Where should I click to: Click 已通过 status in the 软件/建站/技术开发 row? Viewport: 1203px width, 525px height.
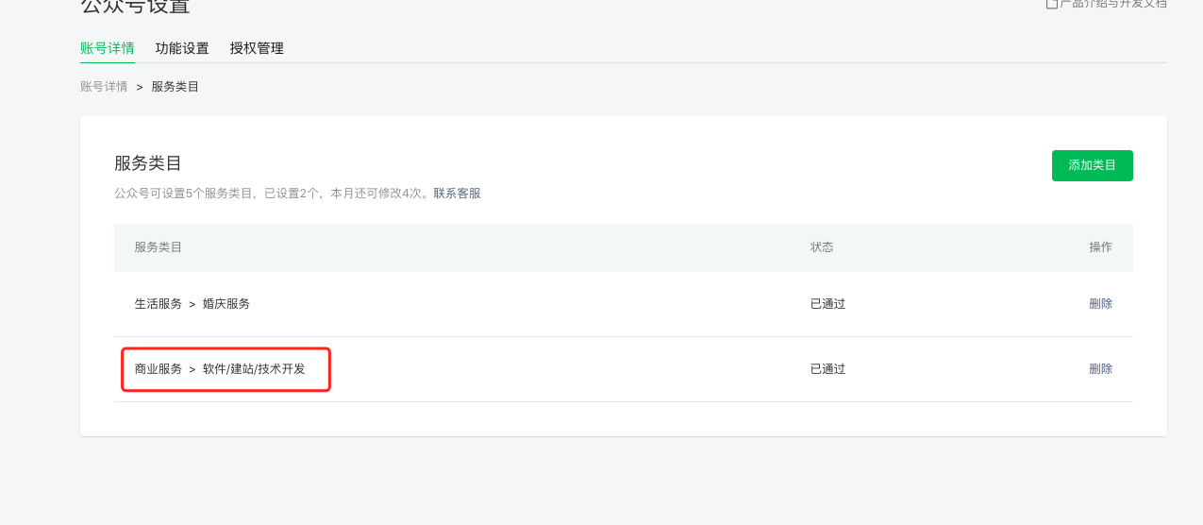click(827, 369)
